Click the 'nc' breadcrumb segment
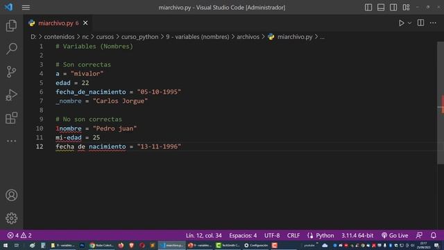The width and height of the screenshot is (444, 250). coord(85,37)
